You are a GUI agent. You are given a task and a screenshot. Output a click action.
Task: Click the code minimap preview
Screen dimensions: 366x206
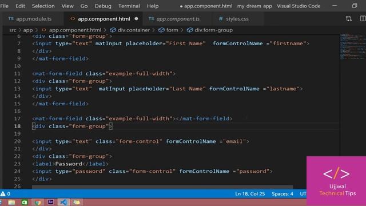353,47
